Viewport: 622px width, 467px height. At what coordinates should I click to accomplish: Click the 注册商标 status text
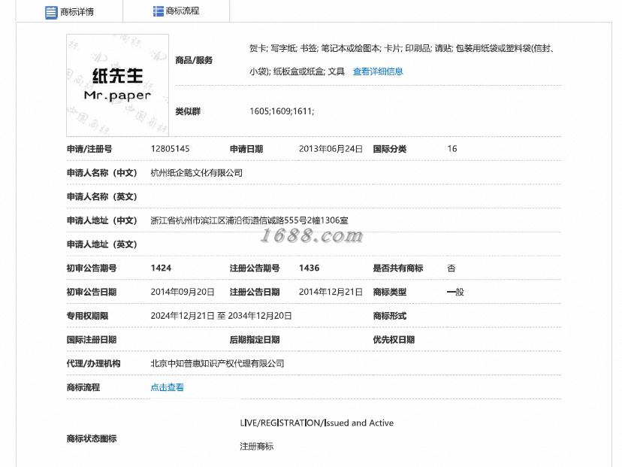(256, 447)
